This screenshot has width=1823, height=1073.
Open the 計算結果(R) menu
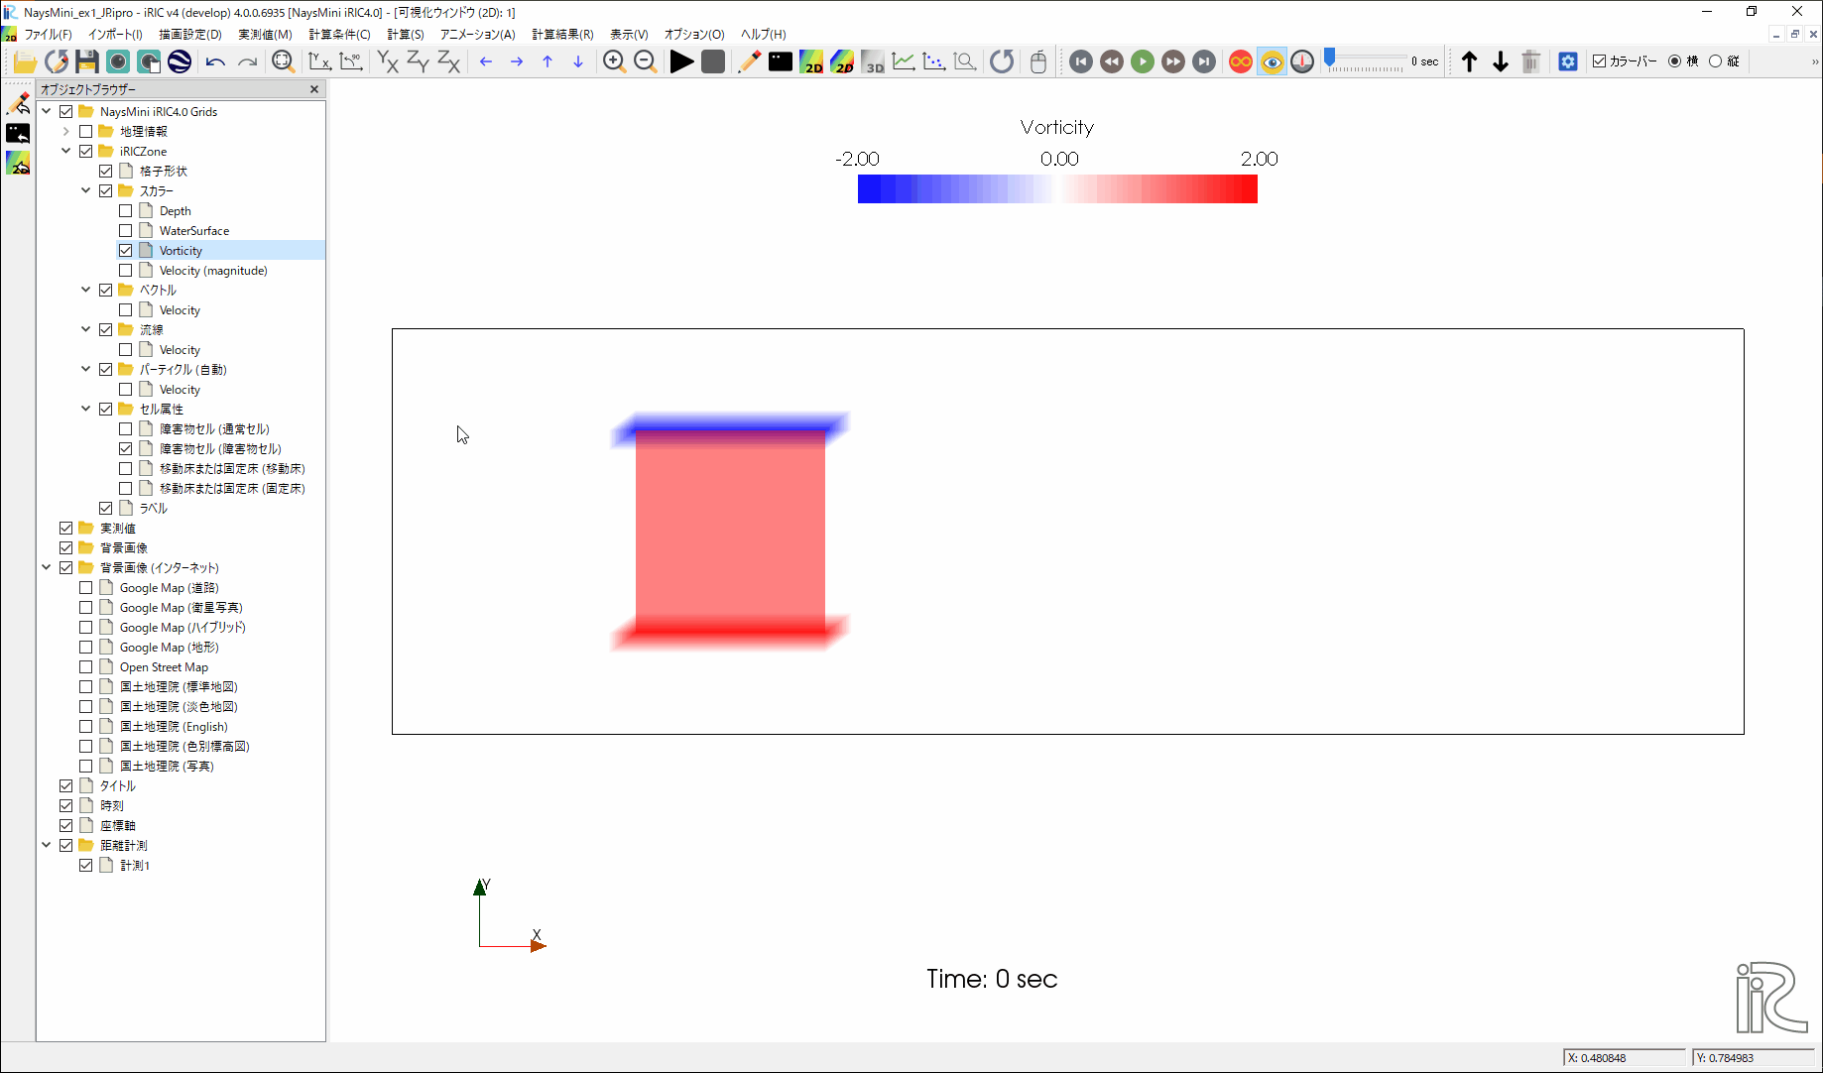562,34
